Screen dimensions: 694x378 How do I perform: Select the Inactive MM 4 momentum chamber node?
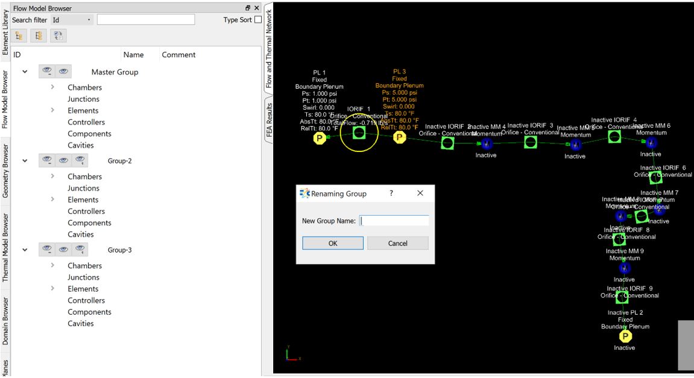pyautogui.click(x=487, y=143)
